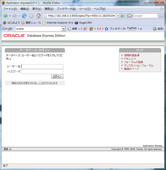Image resolution: width=166 pixels, height=170 pixels.
Task: Expand the address bar URL dropdown
Action: (x=118, y=16)
